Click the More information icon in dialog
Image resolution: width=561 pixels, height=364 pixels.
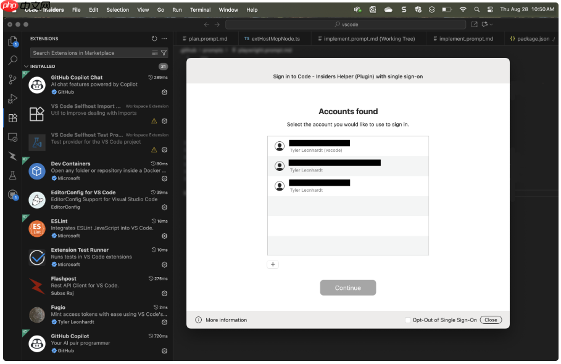point(199,320)
